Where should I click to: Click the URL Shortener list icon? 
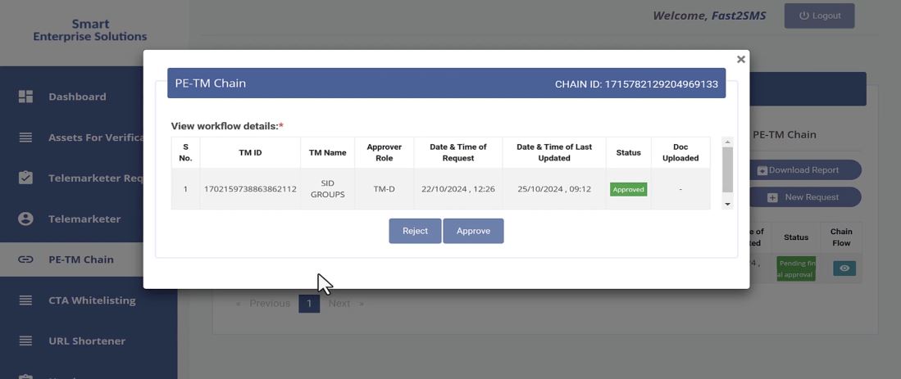(x=25, y=341)
